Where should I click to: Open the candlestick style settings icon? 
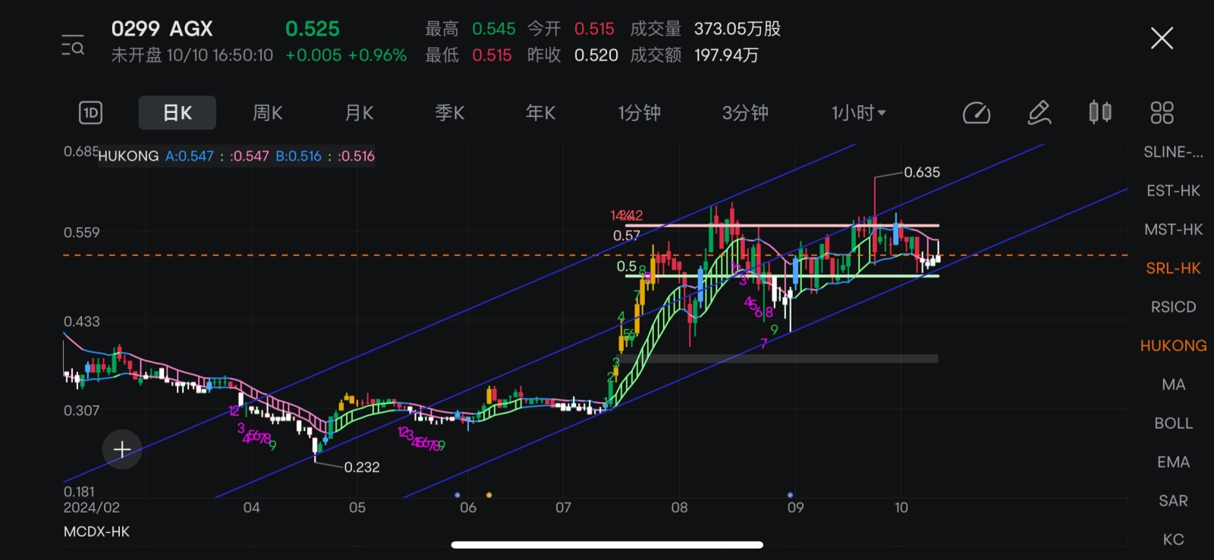coord(1100,113)
